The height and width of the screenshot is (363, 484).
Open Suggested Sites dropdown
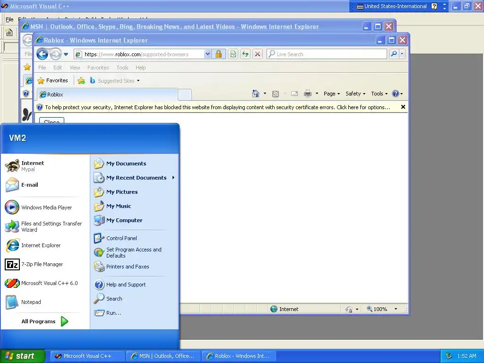click(114, 81)
